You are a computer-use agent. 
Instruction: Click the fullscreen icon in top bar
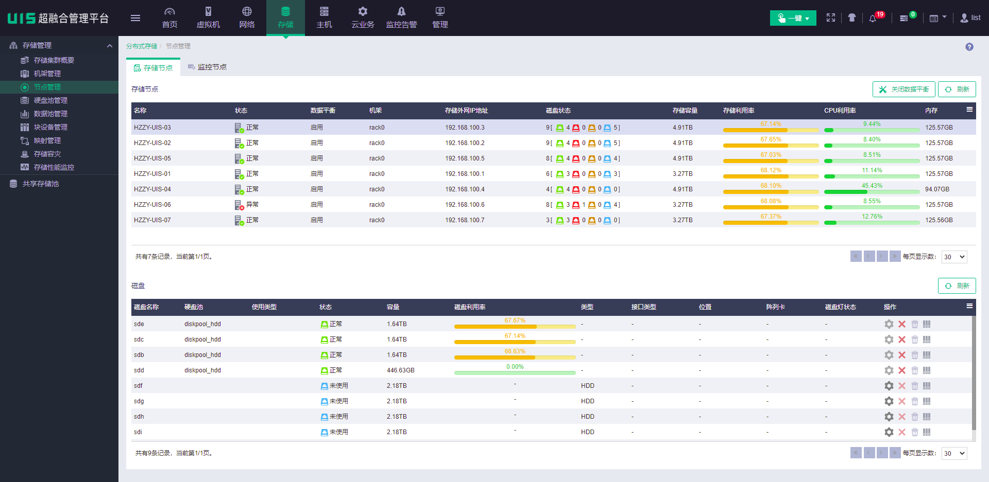[x=830, y=18]
